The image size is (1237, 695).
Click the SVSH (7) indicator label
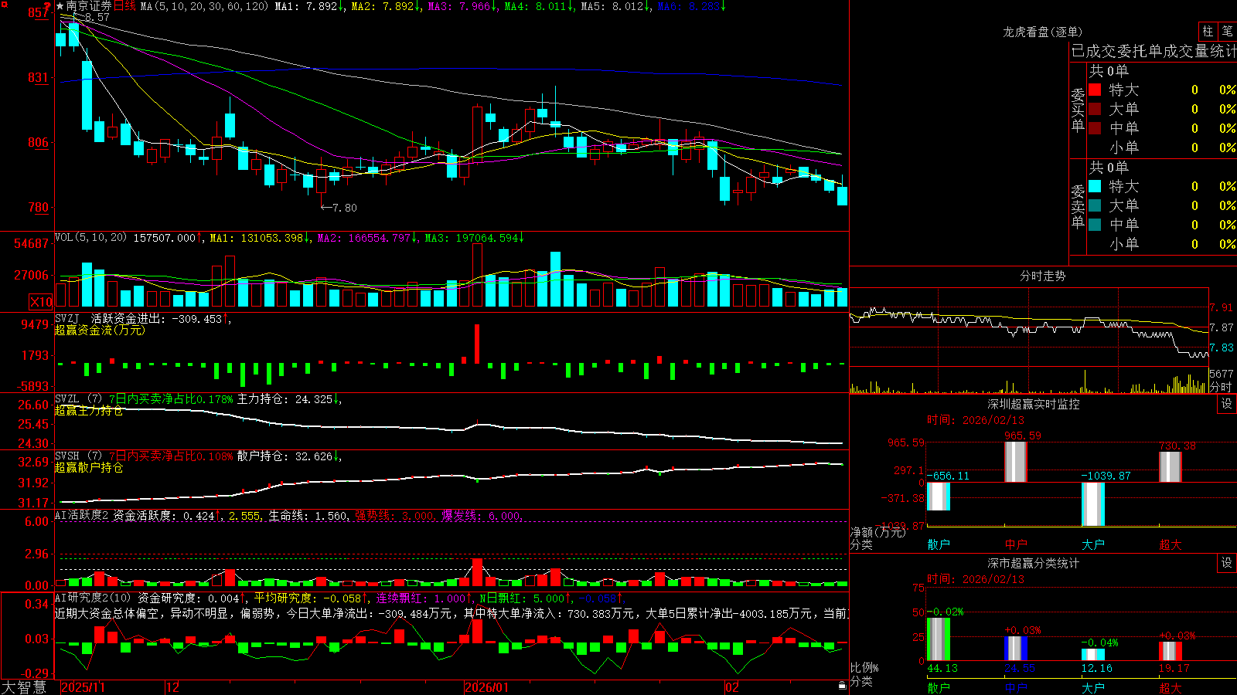(x=78, y=456)
